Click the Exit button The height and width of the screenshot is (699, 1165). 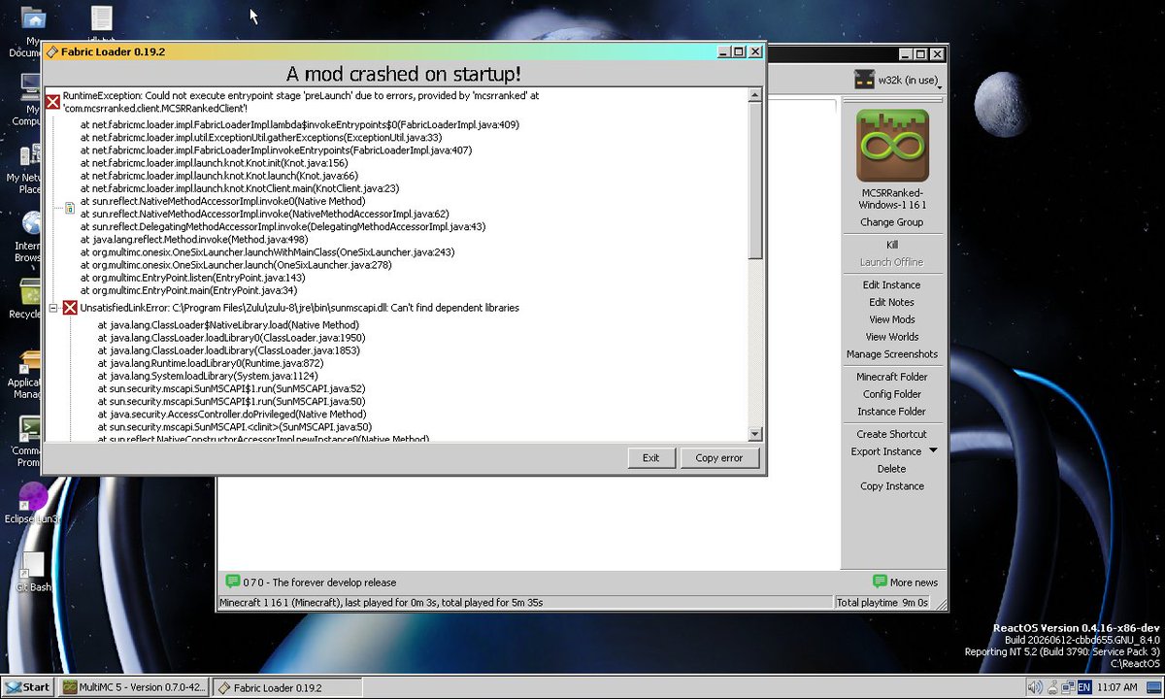tap(650, 458)
